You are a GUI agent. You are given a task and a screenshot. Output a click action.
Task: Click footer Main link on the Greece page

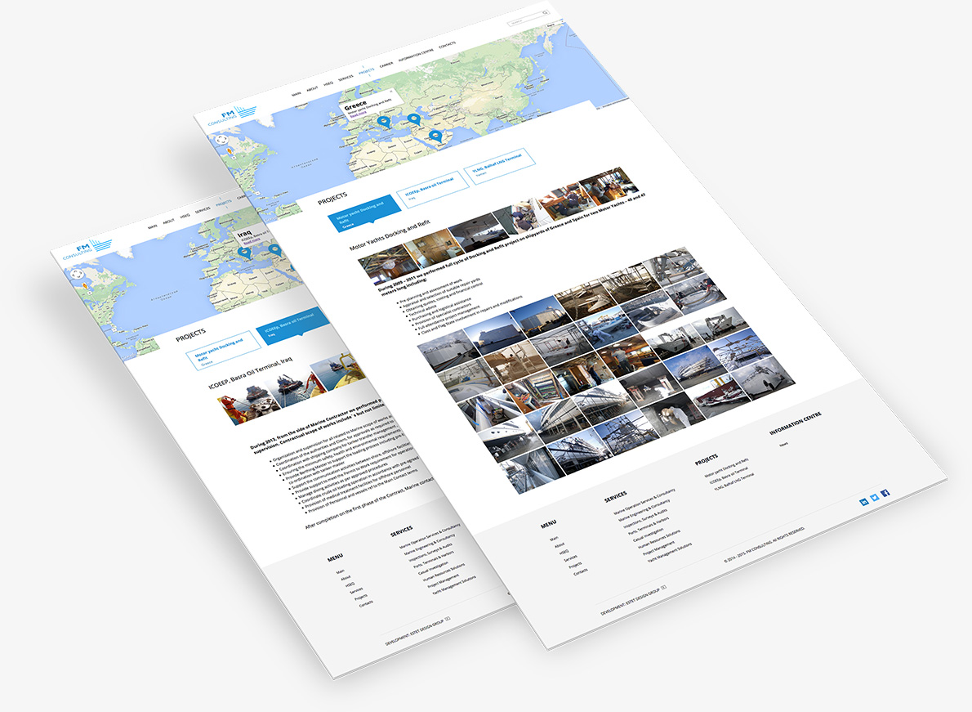click(x=554, y=539)
